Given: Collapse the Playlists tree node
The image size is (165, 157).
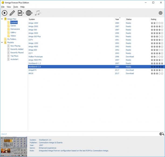Looking at the screenshot, I should click(2, 43).
